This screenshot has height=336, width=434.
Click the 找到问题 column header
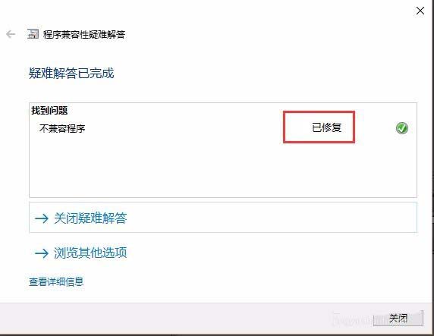click(49, 111)
